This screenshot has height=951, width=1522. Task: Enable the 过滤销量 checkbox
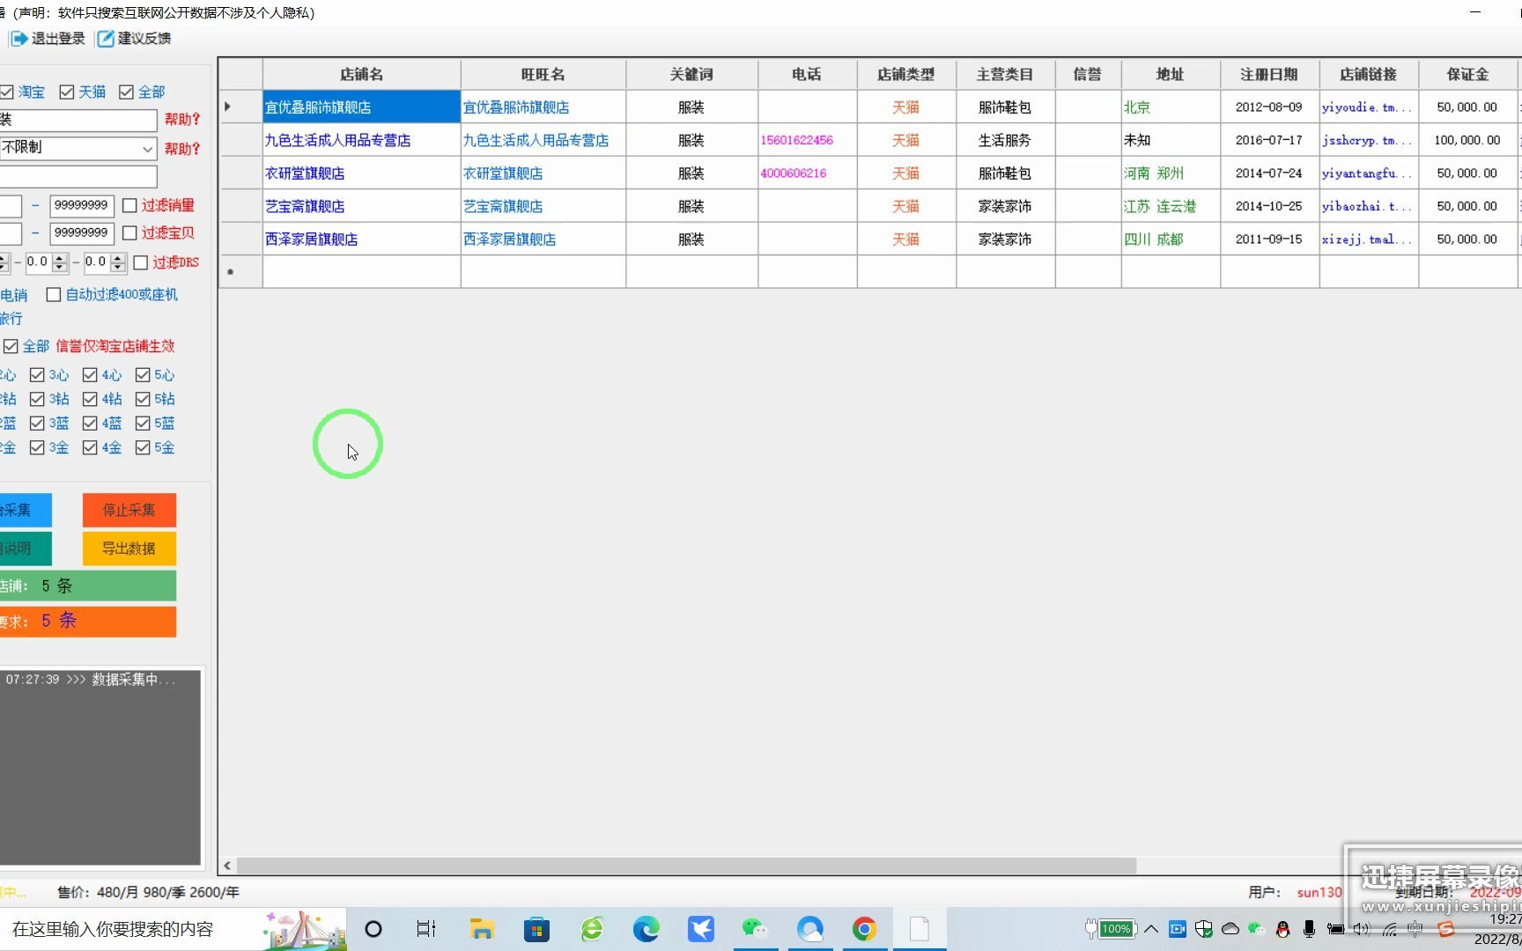click(x=129, y=205)
